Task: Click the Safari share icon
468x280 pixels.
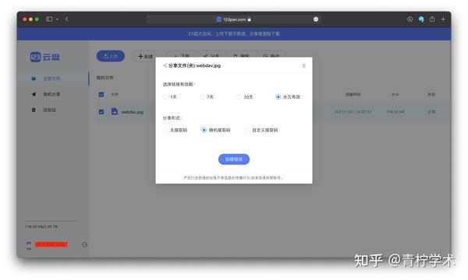Action: pos(432,19)
